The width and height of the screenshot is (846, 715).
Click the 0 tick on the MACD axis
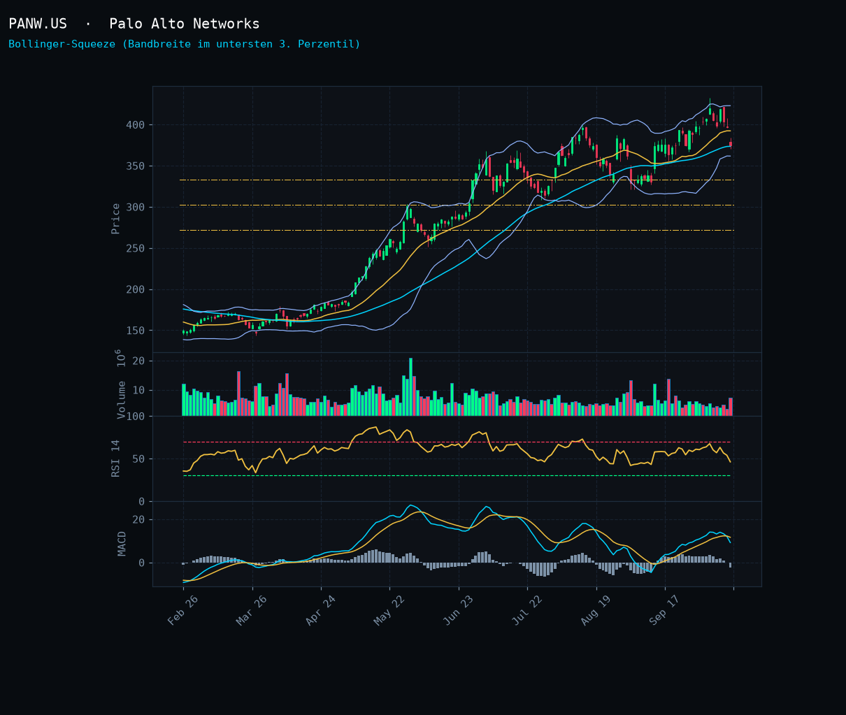tap(142, 563)
